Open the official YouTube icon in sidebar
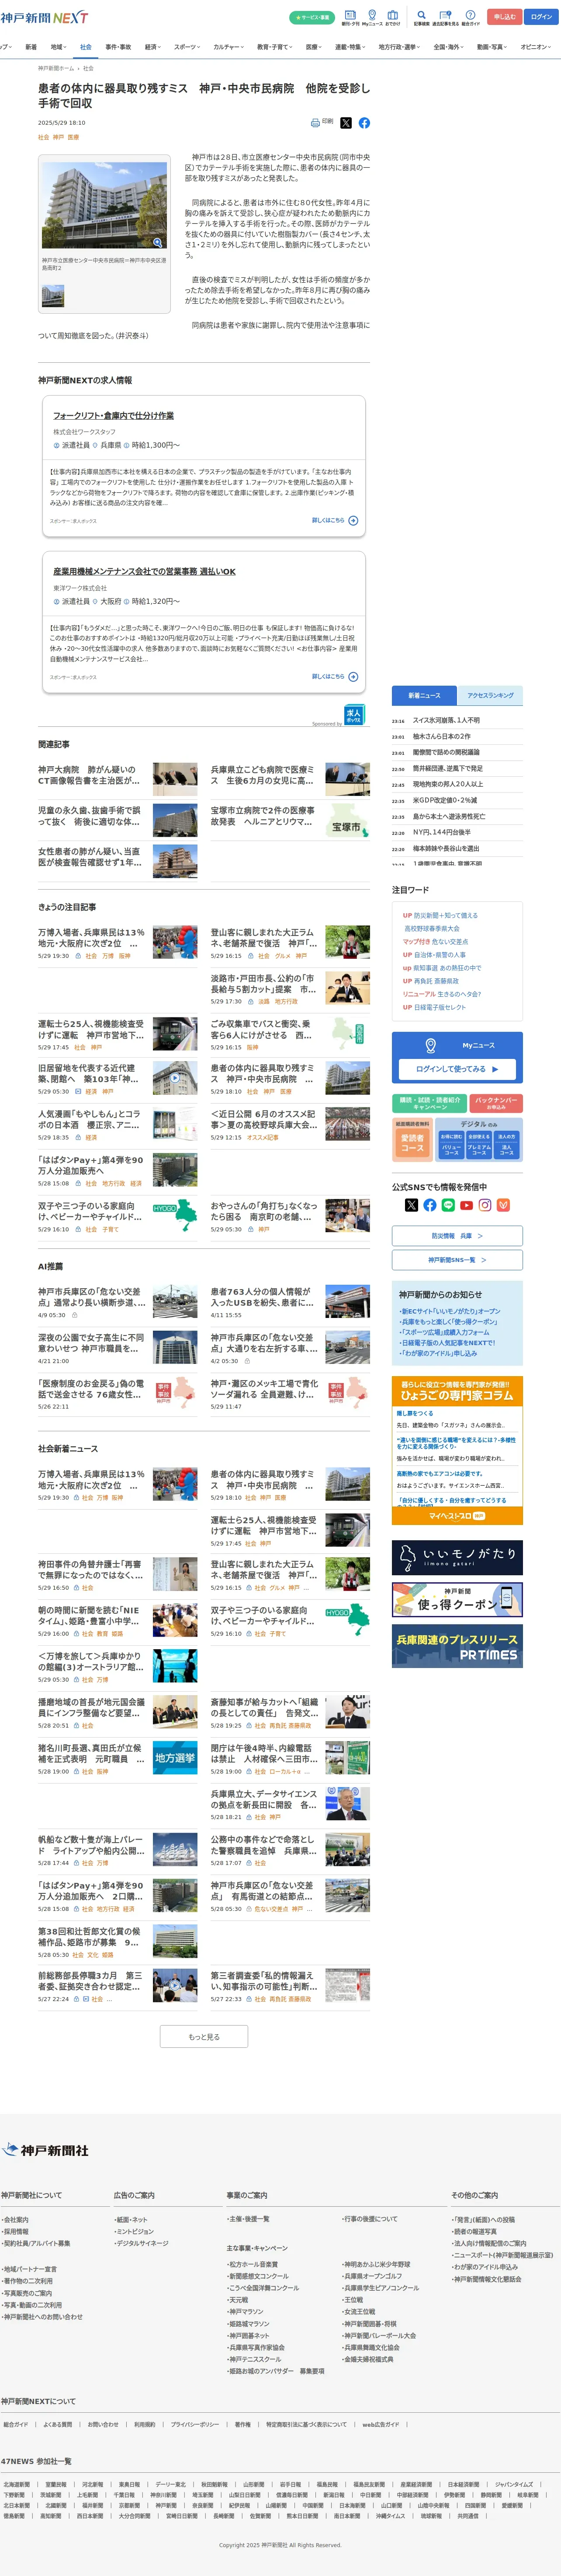Screen dimensions: 561x2576 pyautogui.click(x=466, y=1205)
